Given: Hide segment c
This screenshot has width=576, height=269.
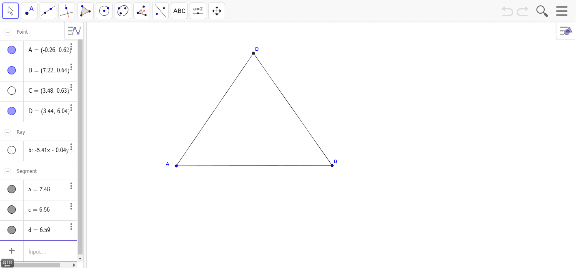Looking at the screenshot, I should pyautogui.click(x=12, y=210).
